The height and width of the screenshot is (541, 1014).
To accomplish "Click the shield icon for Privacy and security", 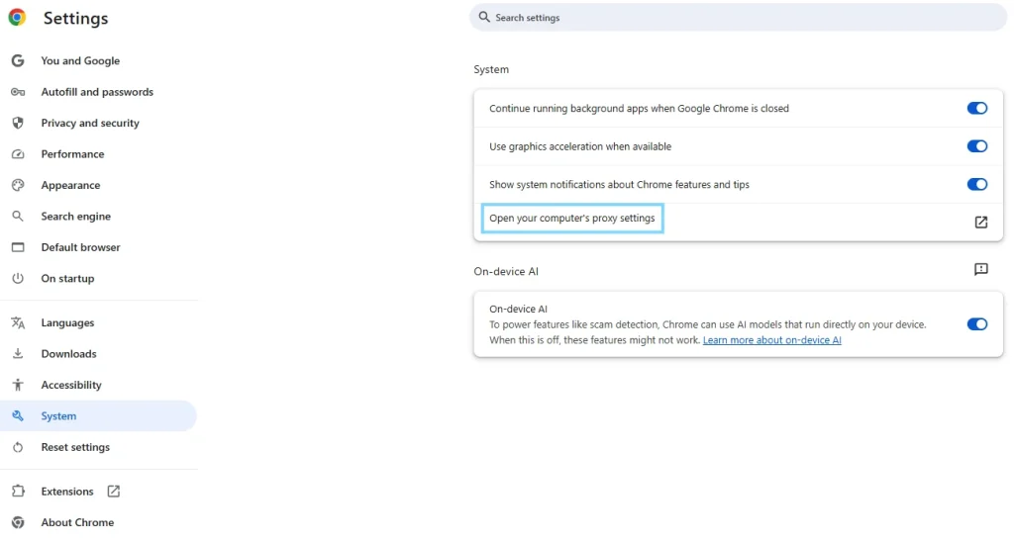I will coord(18,123).
